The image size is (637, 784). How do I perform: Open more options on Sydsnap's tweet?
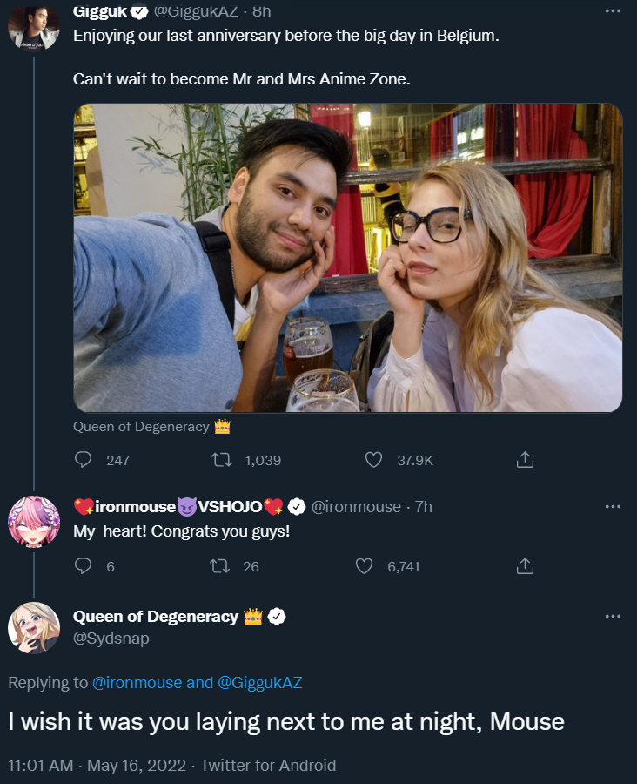tap(613, 617)
